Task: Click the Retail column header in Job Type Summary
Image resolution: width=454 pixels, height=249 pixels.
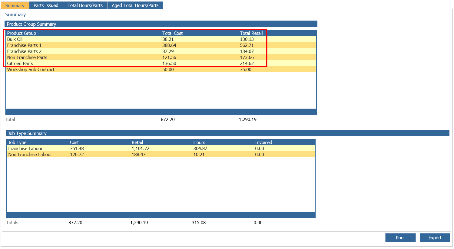Action: [137, 143]
